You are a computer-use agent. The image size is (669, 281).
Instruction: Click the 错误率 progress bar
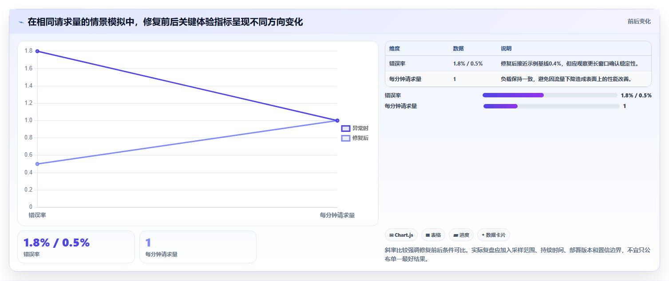point(550,95)
